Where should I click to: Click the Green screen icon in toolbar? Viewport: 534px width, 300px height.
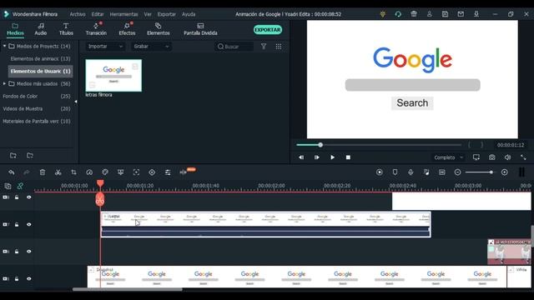(120, 172)
